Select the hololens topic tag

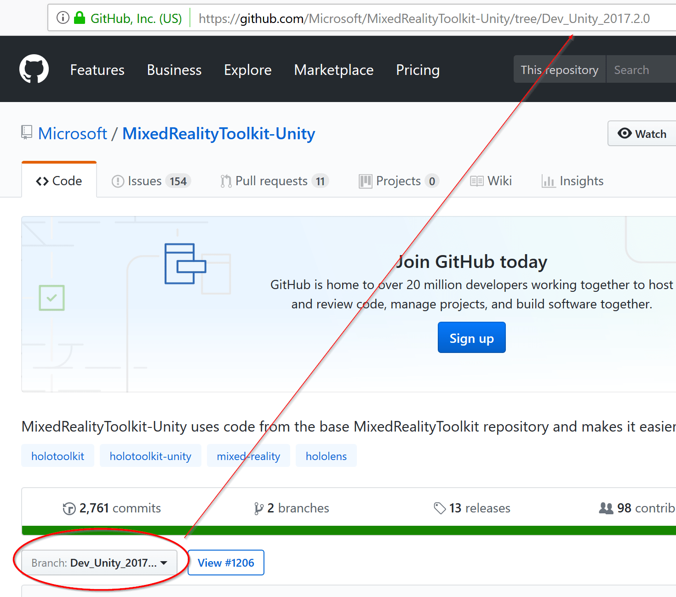coord(327,456)
